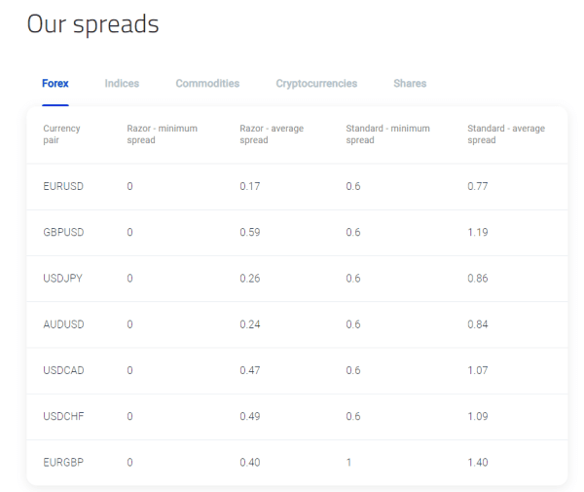Viewport: 584px width, 492px height.
Task: Select the GBPUSD currency pair cell
Action: point(63,232)
